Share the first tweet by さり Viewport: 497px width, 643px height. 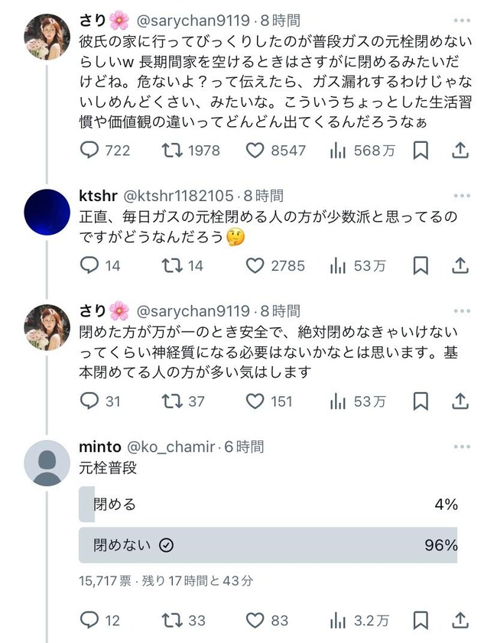(460, 151)
